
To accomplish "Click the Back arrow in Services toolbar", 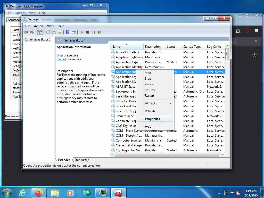I will (x=26, y=32).
